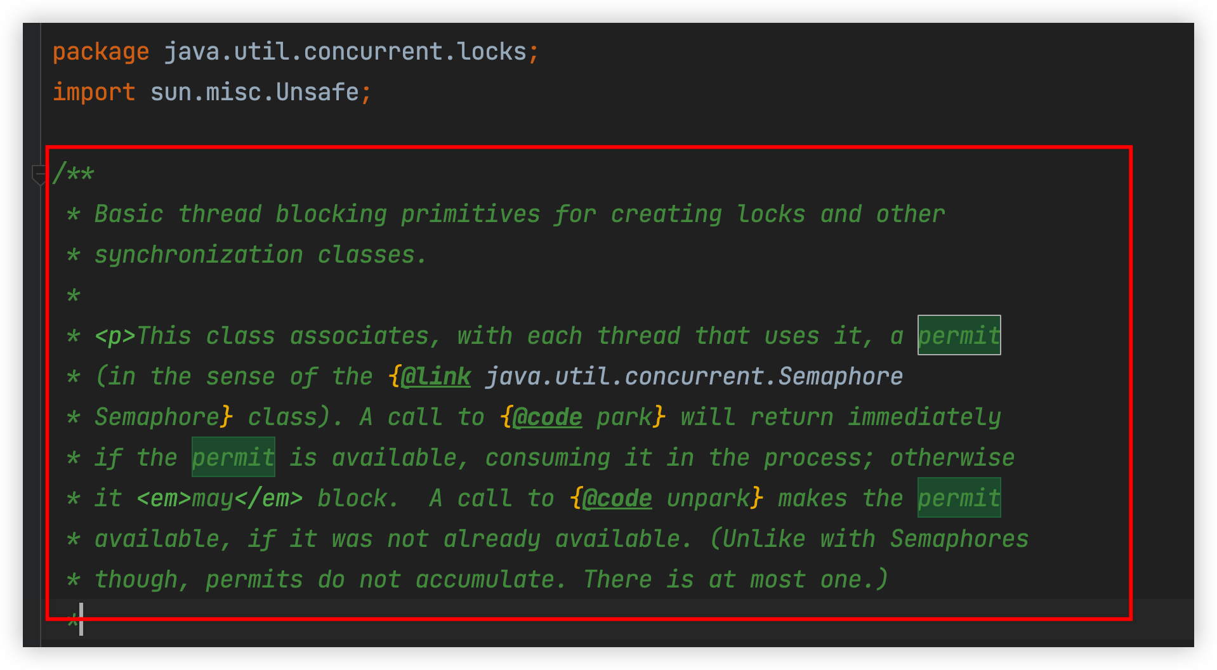The height and width of the screenshot is (670, 1217).
Task: Click java.util.concurrent.locks package name
Action: pyautogui.click(x=346, y=51)
